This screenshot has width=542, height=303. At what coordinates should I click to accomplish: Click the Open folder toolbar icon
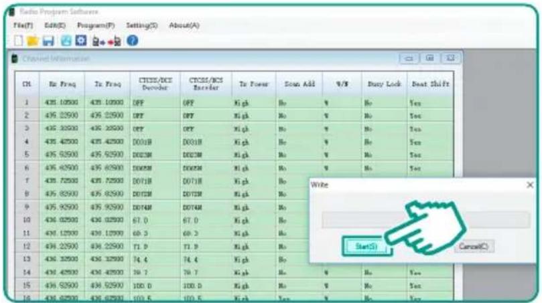32,41
